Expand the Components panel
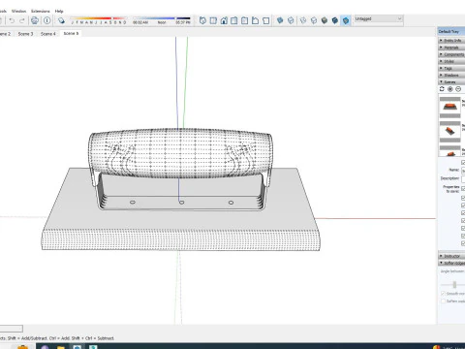Image resolution: width=465 pixels, height=349 pixels. click(x=451, y=54)
